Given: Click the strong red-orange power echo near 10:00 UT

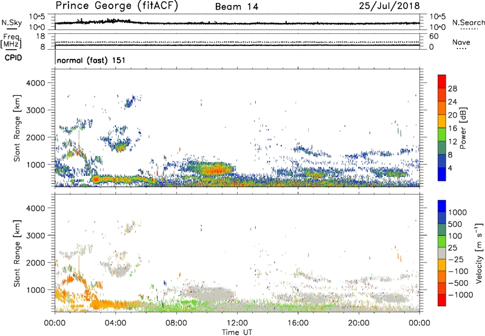Looking at the screenshot, I should click(x=216, y=170).
